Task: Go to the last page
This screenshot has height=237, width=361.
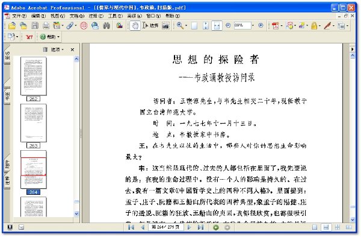Action: tap(200, 227)
